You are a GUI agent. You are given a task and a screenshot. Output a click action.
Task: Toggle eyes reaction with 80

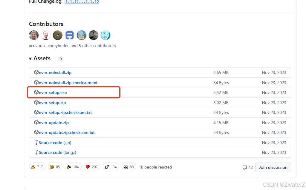pyautogui.click(x=129, y=167)
